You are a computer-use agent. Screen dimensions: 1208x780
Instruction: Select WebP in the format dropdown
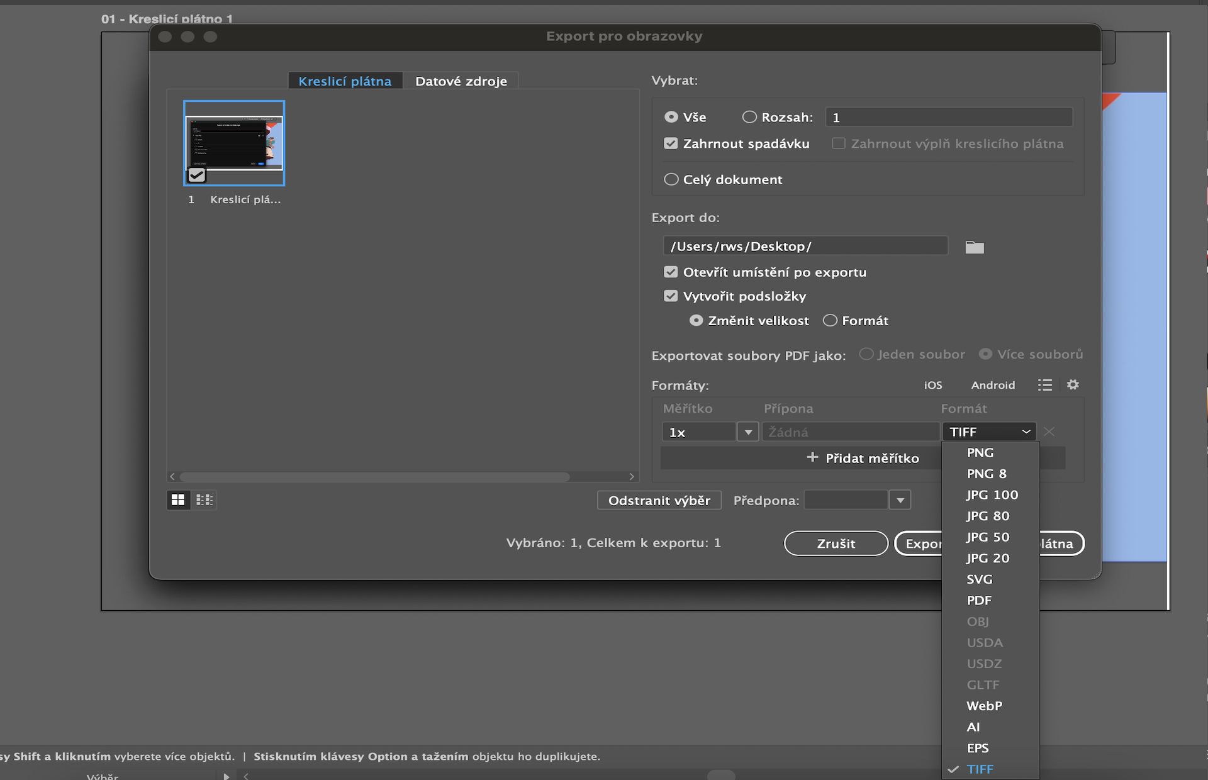click(x=984, y=706)
